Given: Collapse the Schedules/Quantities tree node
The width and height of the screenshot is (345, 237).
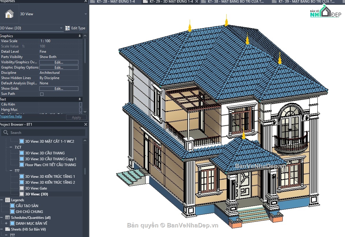Looking at the screenshot, I should click(x=1, y=218).
